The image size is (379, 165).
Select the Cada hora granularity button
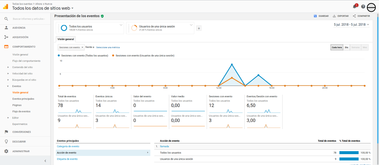337,47
